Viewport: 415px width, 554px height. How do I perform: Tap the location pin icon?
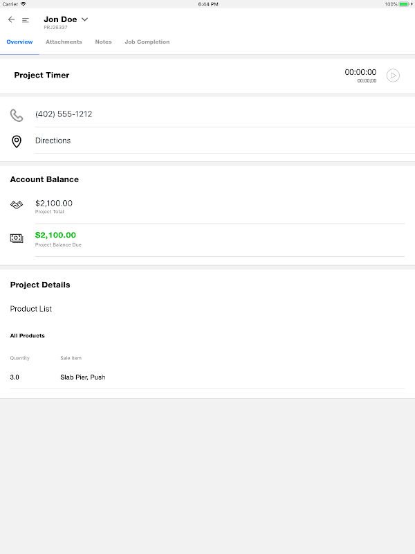[17, 141]
